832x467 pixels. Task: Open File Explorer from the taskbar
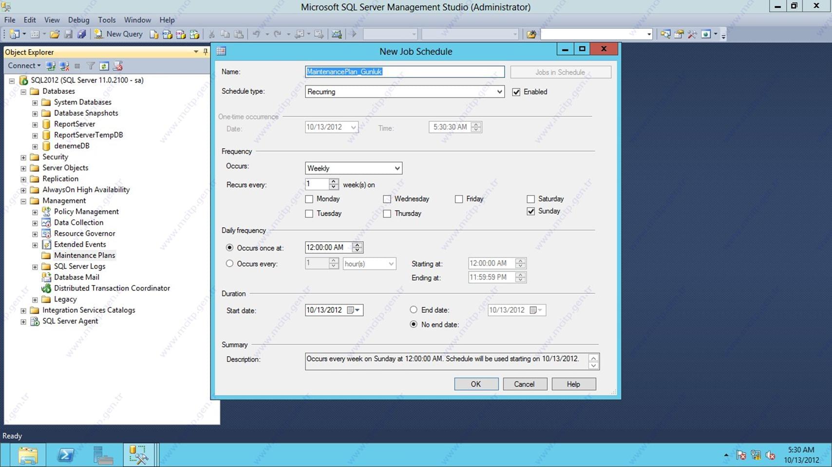pos(28,455)
